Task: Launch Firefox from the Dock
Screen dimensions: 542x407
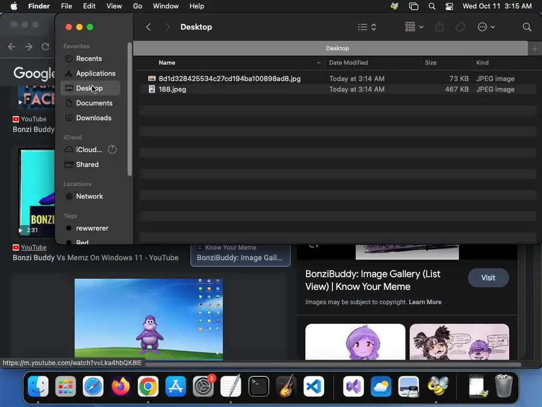Action: coord(121,386)
